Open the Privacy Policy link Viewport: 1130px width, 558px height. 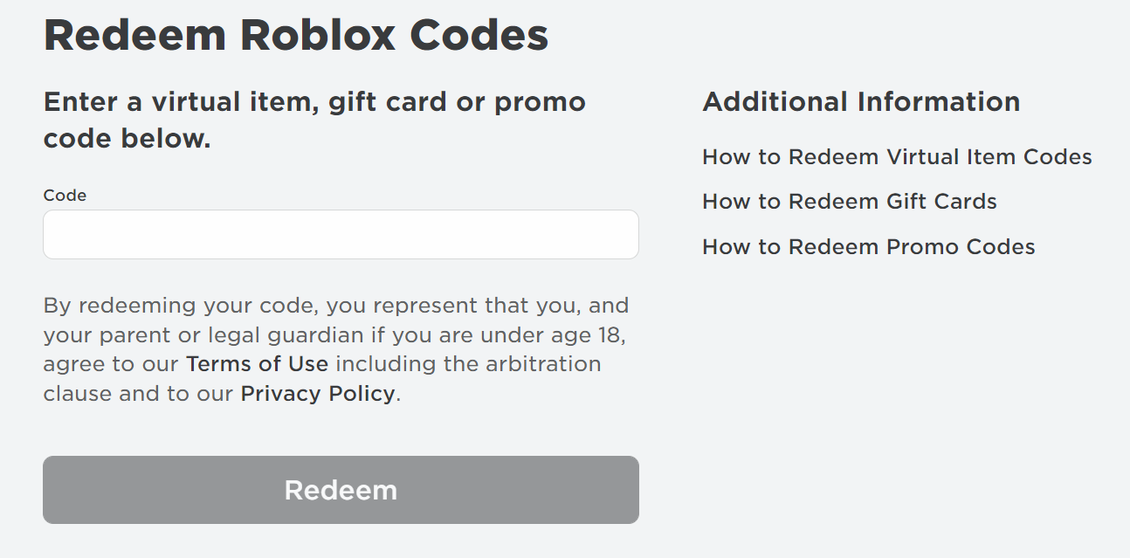316,393
